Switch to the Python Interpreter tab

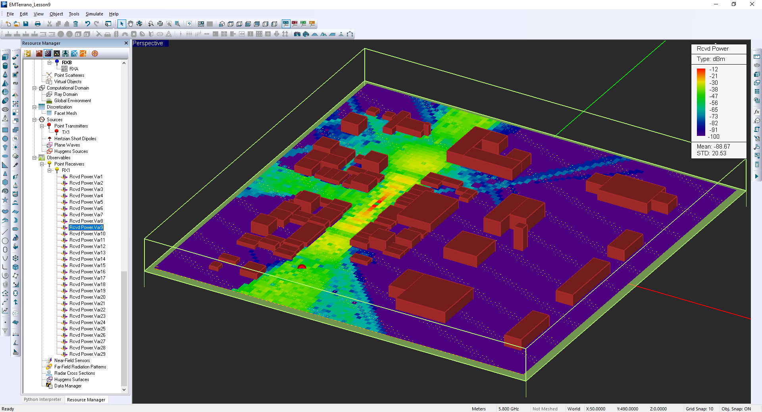(42, 399)
